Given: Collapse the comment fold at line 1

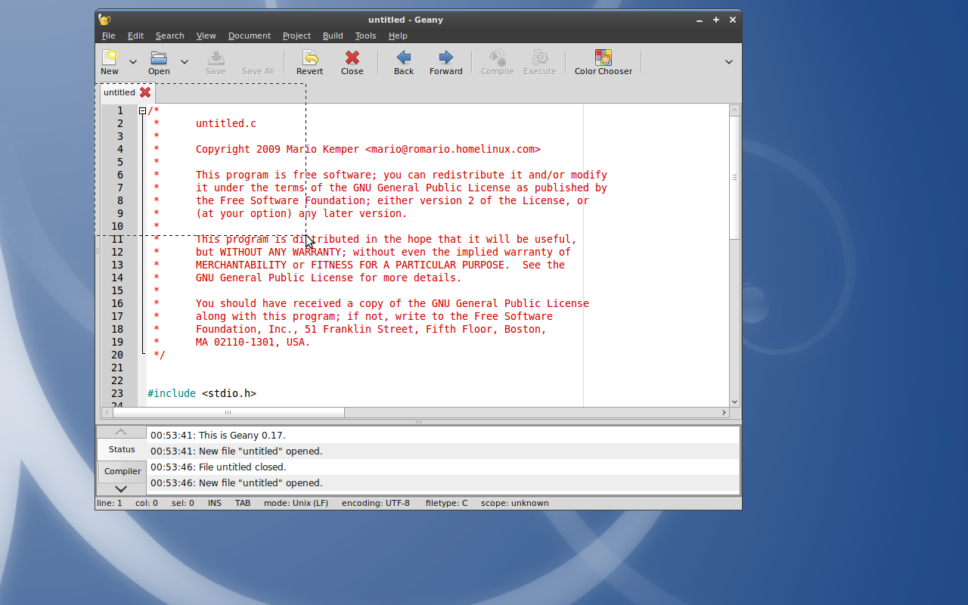Looking at the screenshot, I should 142,111.
